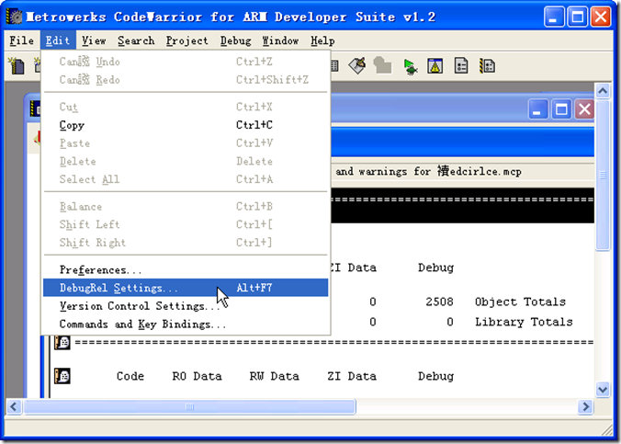The width and height of the screenshot is (621, 444).
Task: Click the Project Inspector toolbar icon
Action: pyautogui.click(x=487, y=66)
